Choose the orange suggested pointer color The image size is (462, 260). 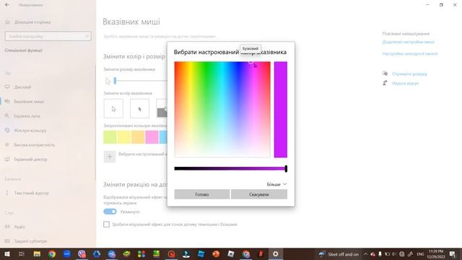(x=138, y=137)
